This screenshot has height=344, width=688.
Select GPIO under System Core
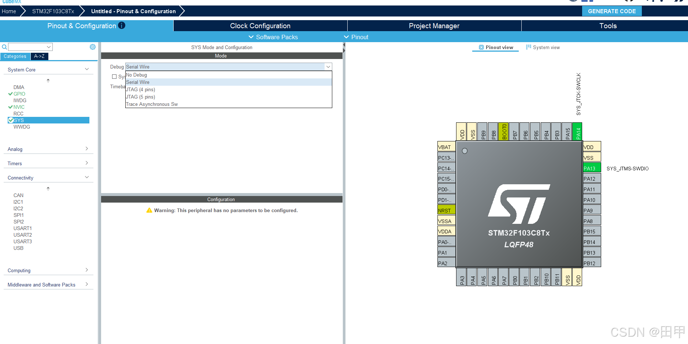(x=19, y=94)
